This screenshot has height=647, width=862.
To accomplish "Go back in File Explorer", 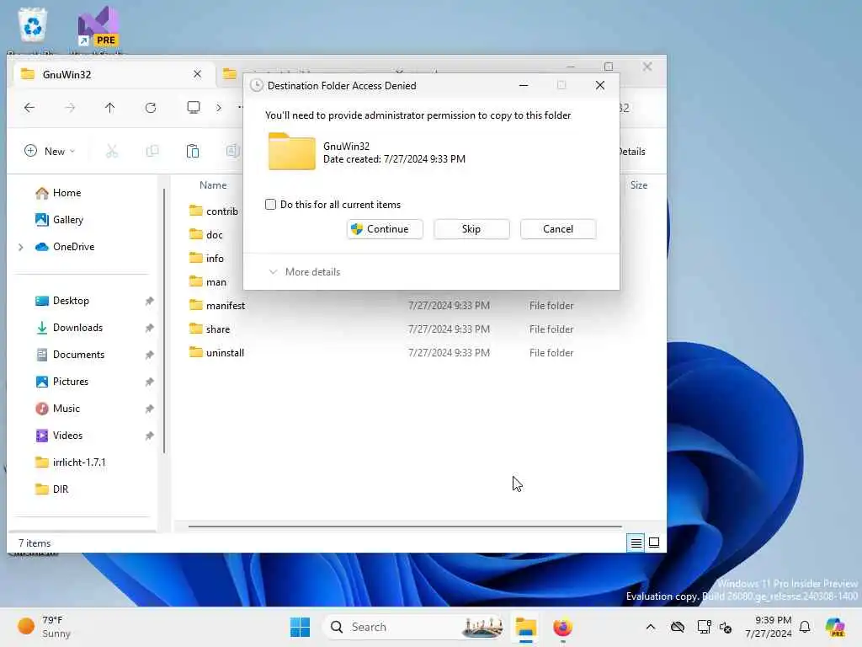I will pyautogui.click(x=29, y=108).
